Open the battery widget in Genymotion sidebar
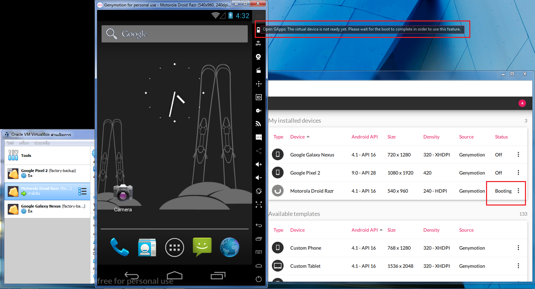This screenshot has width=535, height=289. tap(258, 30)
